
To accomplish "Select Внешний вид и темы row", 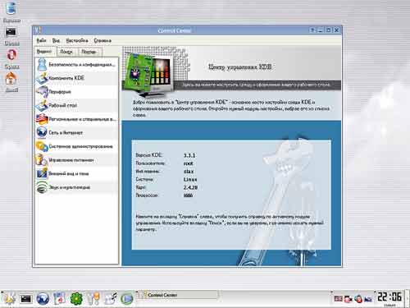I will (x=77, y=173).
